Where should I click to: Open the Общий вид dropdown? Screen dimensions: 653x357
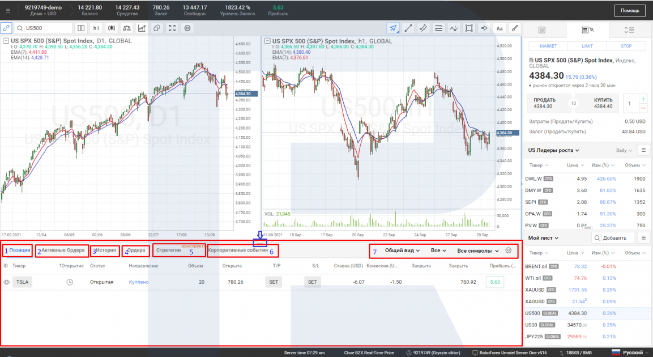pyautogui.click(x=402, y=250)
